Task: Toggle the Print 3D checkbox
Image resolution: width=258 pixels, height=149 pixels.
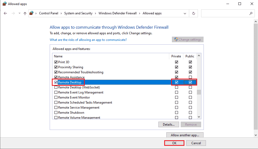Action: point(56,62)
